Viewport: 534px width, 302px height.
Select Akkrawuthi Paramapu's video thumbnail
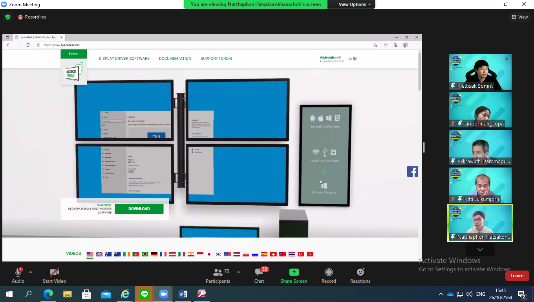(480, 147)
